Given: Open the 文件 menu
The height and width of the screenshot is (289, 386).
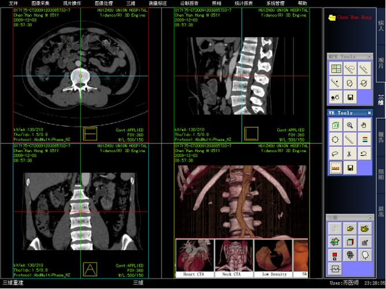Looking at the screenshot, I should [13, 3].
